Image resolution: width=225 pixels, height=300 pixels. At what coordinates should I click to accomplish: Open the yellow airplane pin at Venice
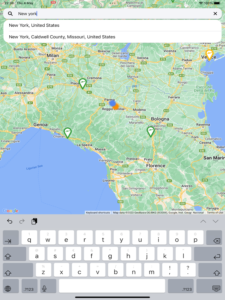point(210,55)
